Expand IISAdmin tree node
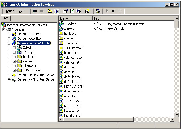The image size is (181, 129). pos(14,48)
